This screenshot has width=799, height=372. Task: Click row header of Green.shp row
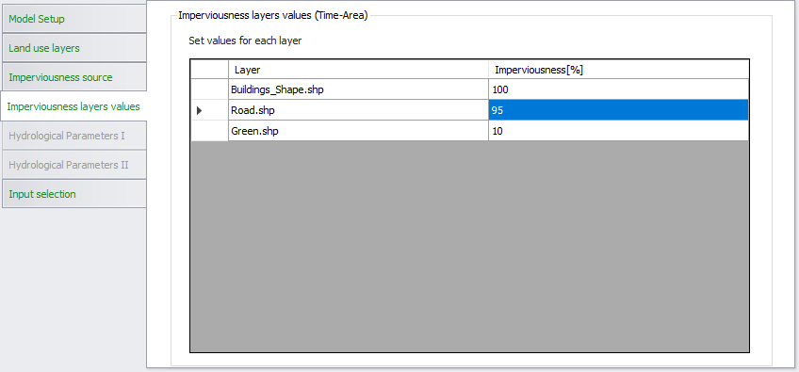[209, 131]
